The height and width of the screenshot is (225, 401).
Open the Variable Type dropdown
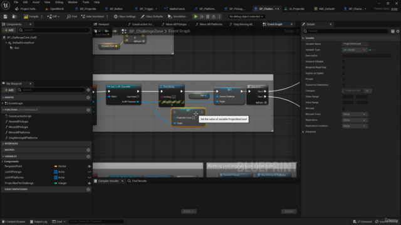tap(355, 50)
